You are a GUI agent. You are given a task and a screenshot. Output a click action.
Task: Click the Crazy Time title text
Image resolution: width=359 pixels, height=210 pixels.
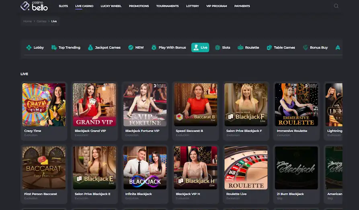click(x=33, y=131)
